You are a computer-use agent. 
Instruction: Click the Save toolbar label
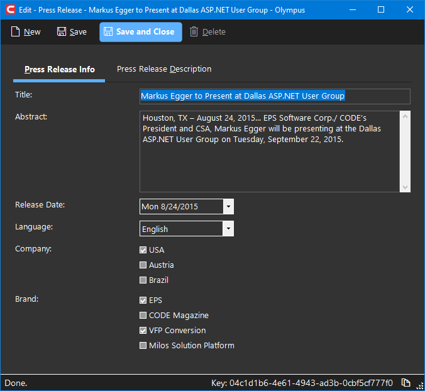coord(78,32)
